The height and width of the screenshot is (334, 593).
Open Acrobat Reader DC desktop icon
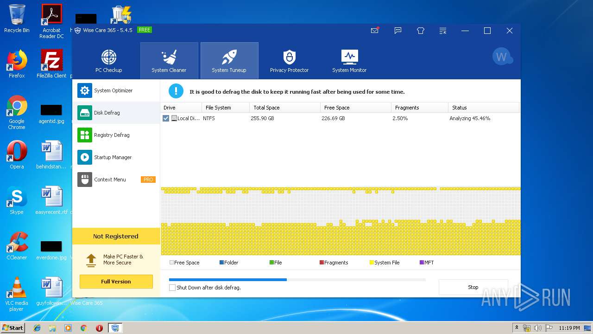tap(51, 21)
